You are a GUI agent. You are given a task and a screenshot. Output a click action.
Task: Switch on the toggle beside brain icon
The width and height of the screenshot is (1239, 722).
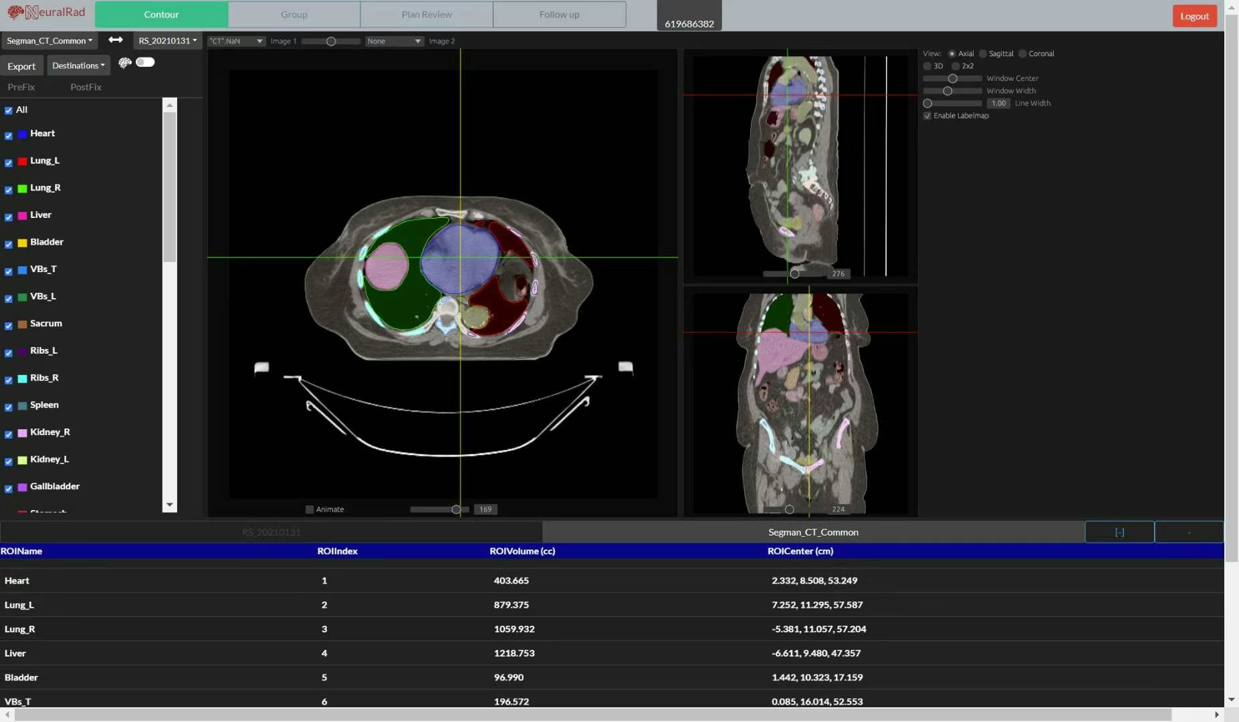[x=145, y=62]
